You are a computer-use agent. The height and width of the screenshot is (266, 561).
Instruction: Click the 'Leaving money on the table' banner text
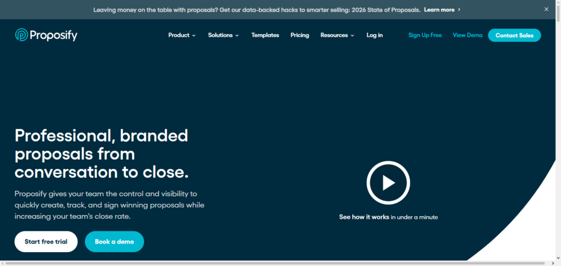tap(257, 10)
